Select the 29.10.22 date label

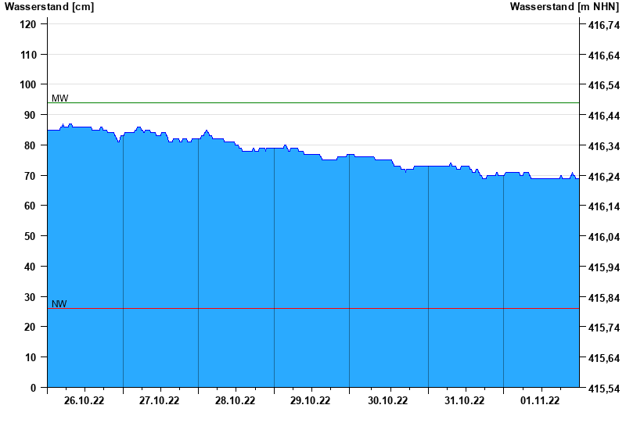pyautogui.click(x=310, y=400)
